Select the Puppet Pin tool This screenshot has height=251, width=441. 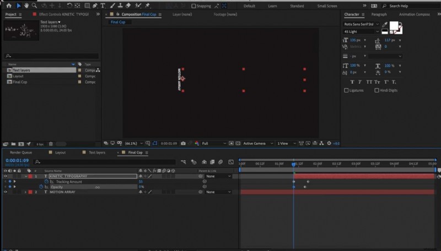coord(148,6)
